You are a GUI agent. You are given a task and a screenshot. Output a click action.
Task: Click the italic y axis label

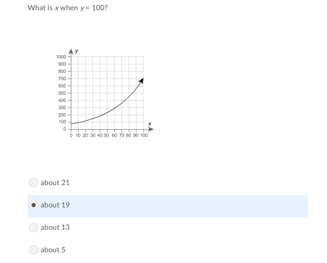pos(77,51)
